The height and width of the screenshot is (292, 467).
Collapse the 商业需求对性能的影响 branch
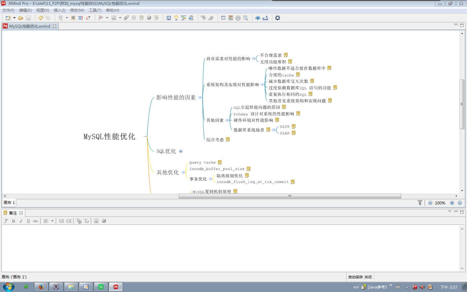click(254, 59)
